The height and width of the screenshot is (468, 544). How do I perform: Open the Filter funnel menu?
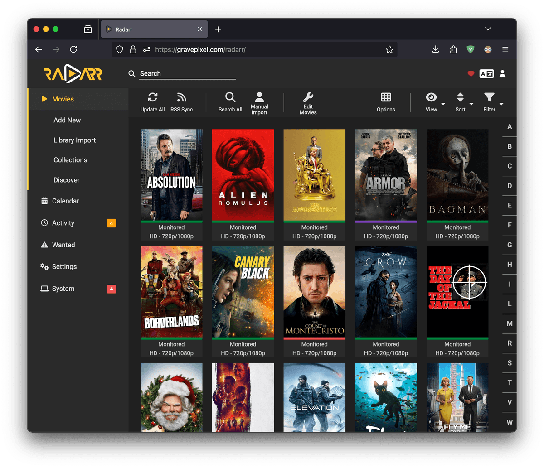point(489,97)
